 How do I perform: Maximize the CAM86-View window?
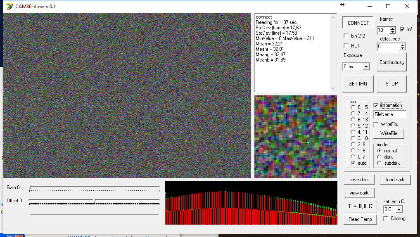(x=388, y=6)
